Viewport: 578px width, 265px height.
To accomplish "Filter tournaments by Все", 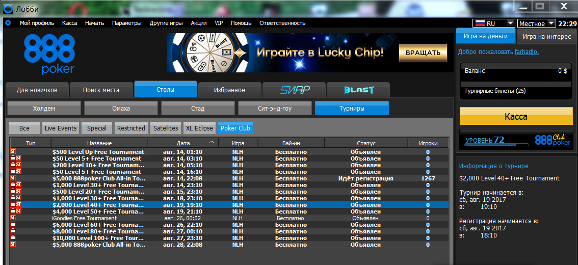I will point(24,128).
